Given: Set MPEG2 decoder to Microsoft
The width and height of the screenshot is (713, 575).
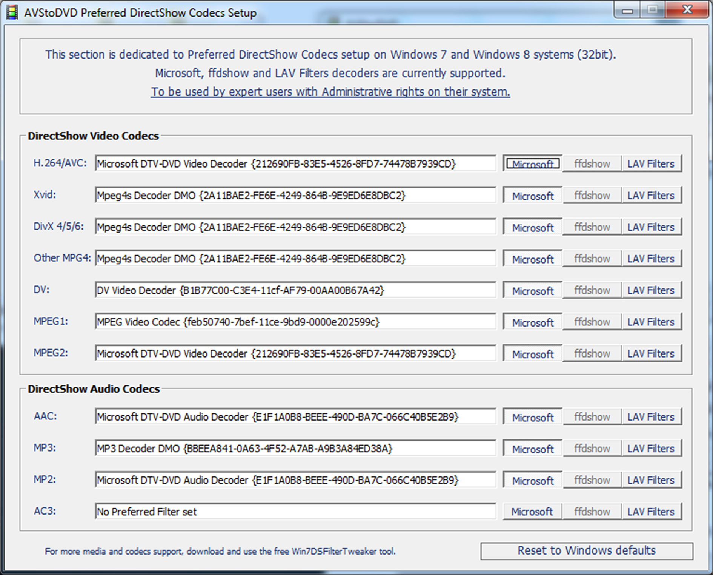Looking at the screenshot, I should click(533, 354).
